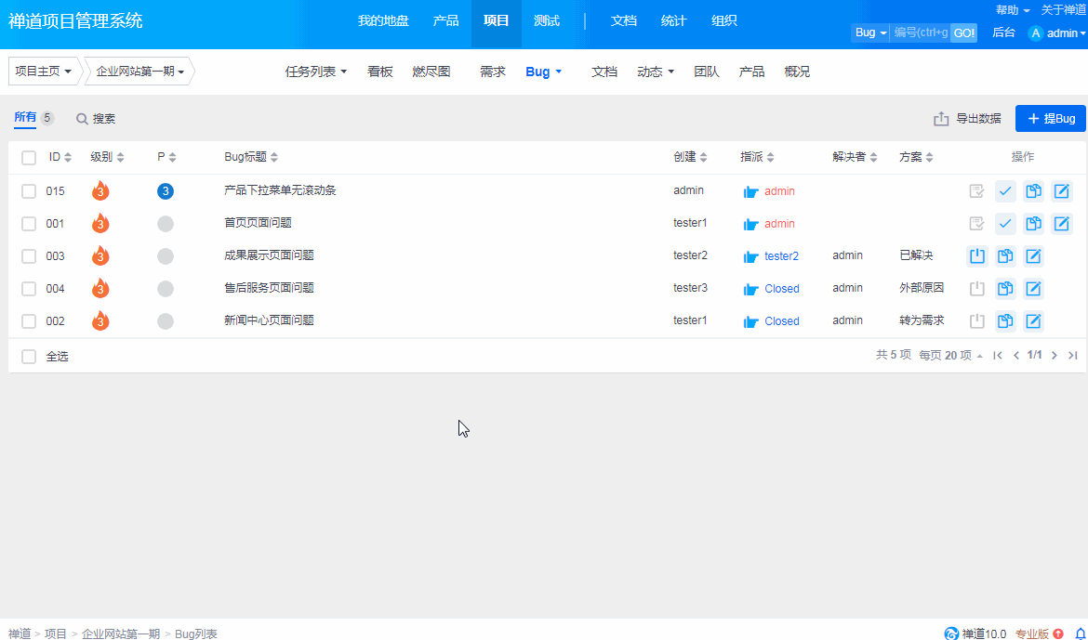Open the 任务列表 dropdown menu
1088x640 pixels.
(x=315, y=72)
